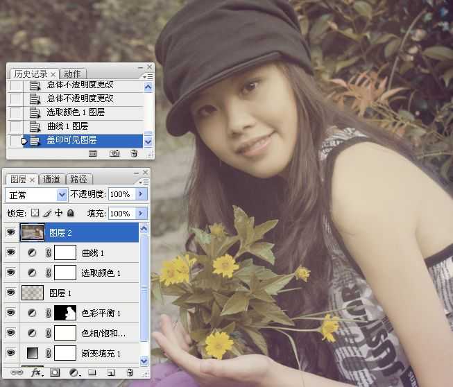Select layer named 图层 1
Screen dimensions: 453x387
[x=60, y=293]
